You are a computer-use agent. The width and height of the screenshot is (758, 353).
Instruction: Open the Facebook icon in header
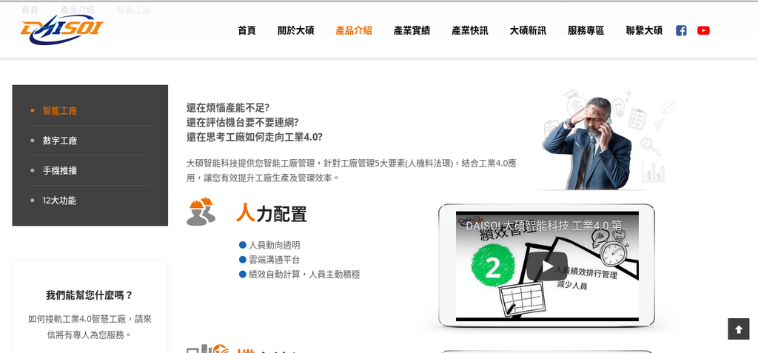coord(681,30)
